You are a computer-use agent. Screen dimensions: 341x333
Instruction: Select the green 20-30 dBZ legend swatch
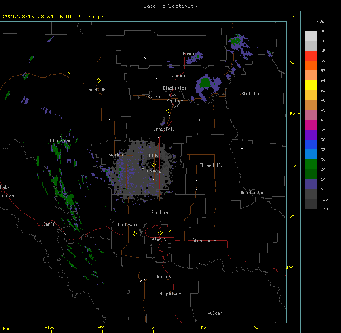pos(311,165)
